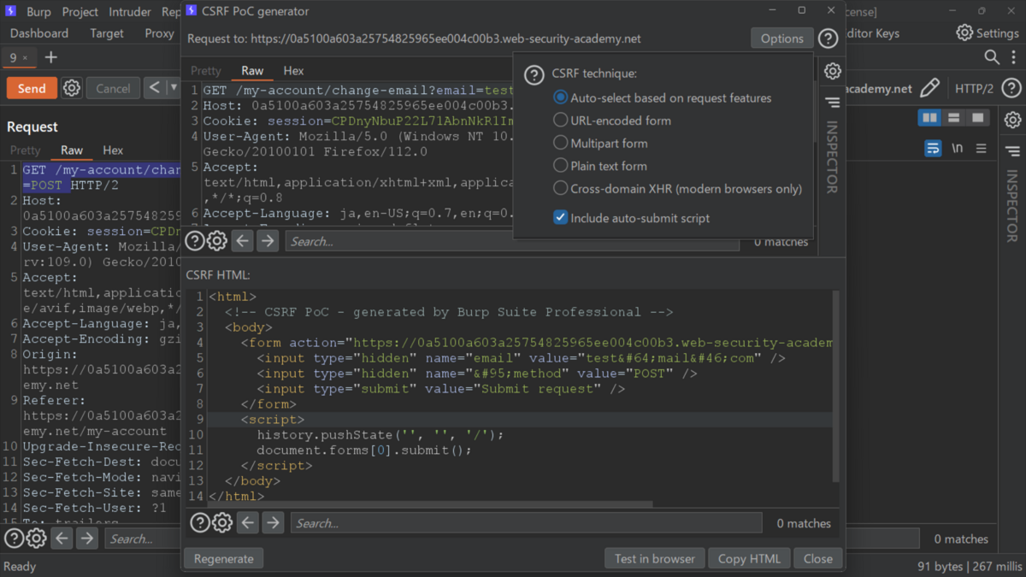The width and height of the screenshot is (1026, 577).
Task: Click the Cancel button in Repeater
Action: [113, 88]
